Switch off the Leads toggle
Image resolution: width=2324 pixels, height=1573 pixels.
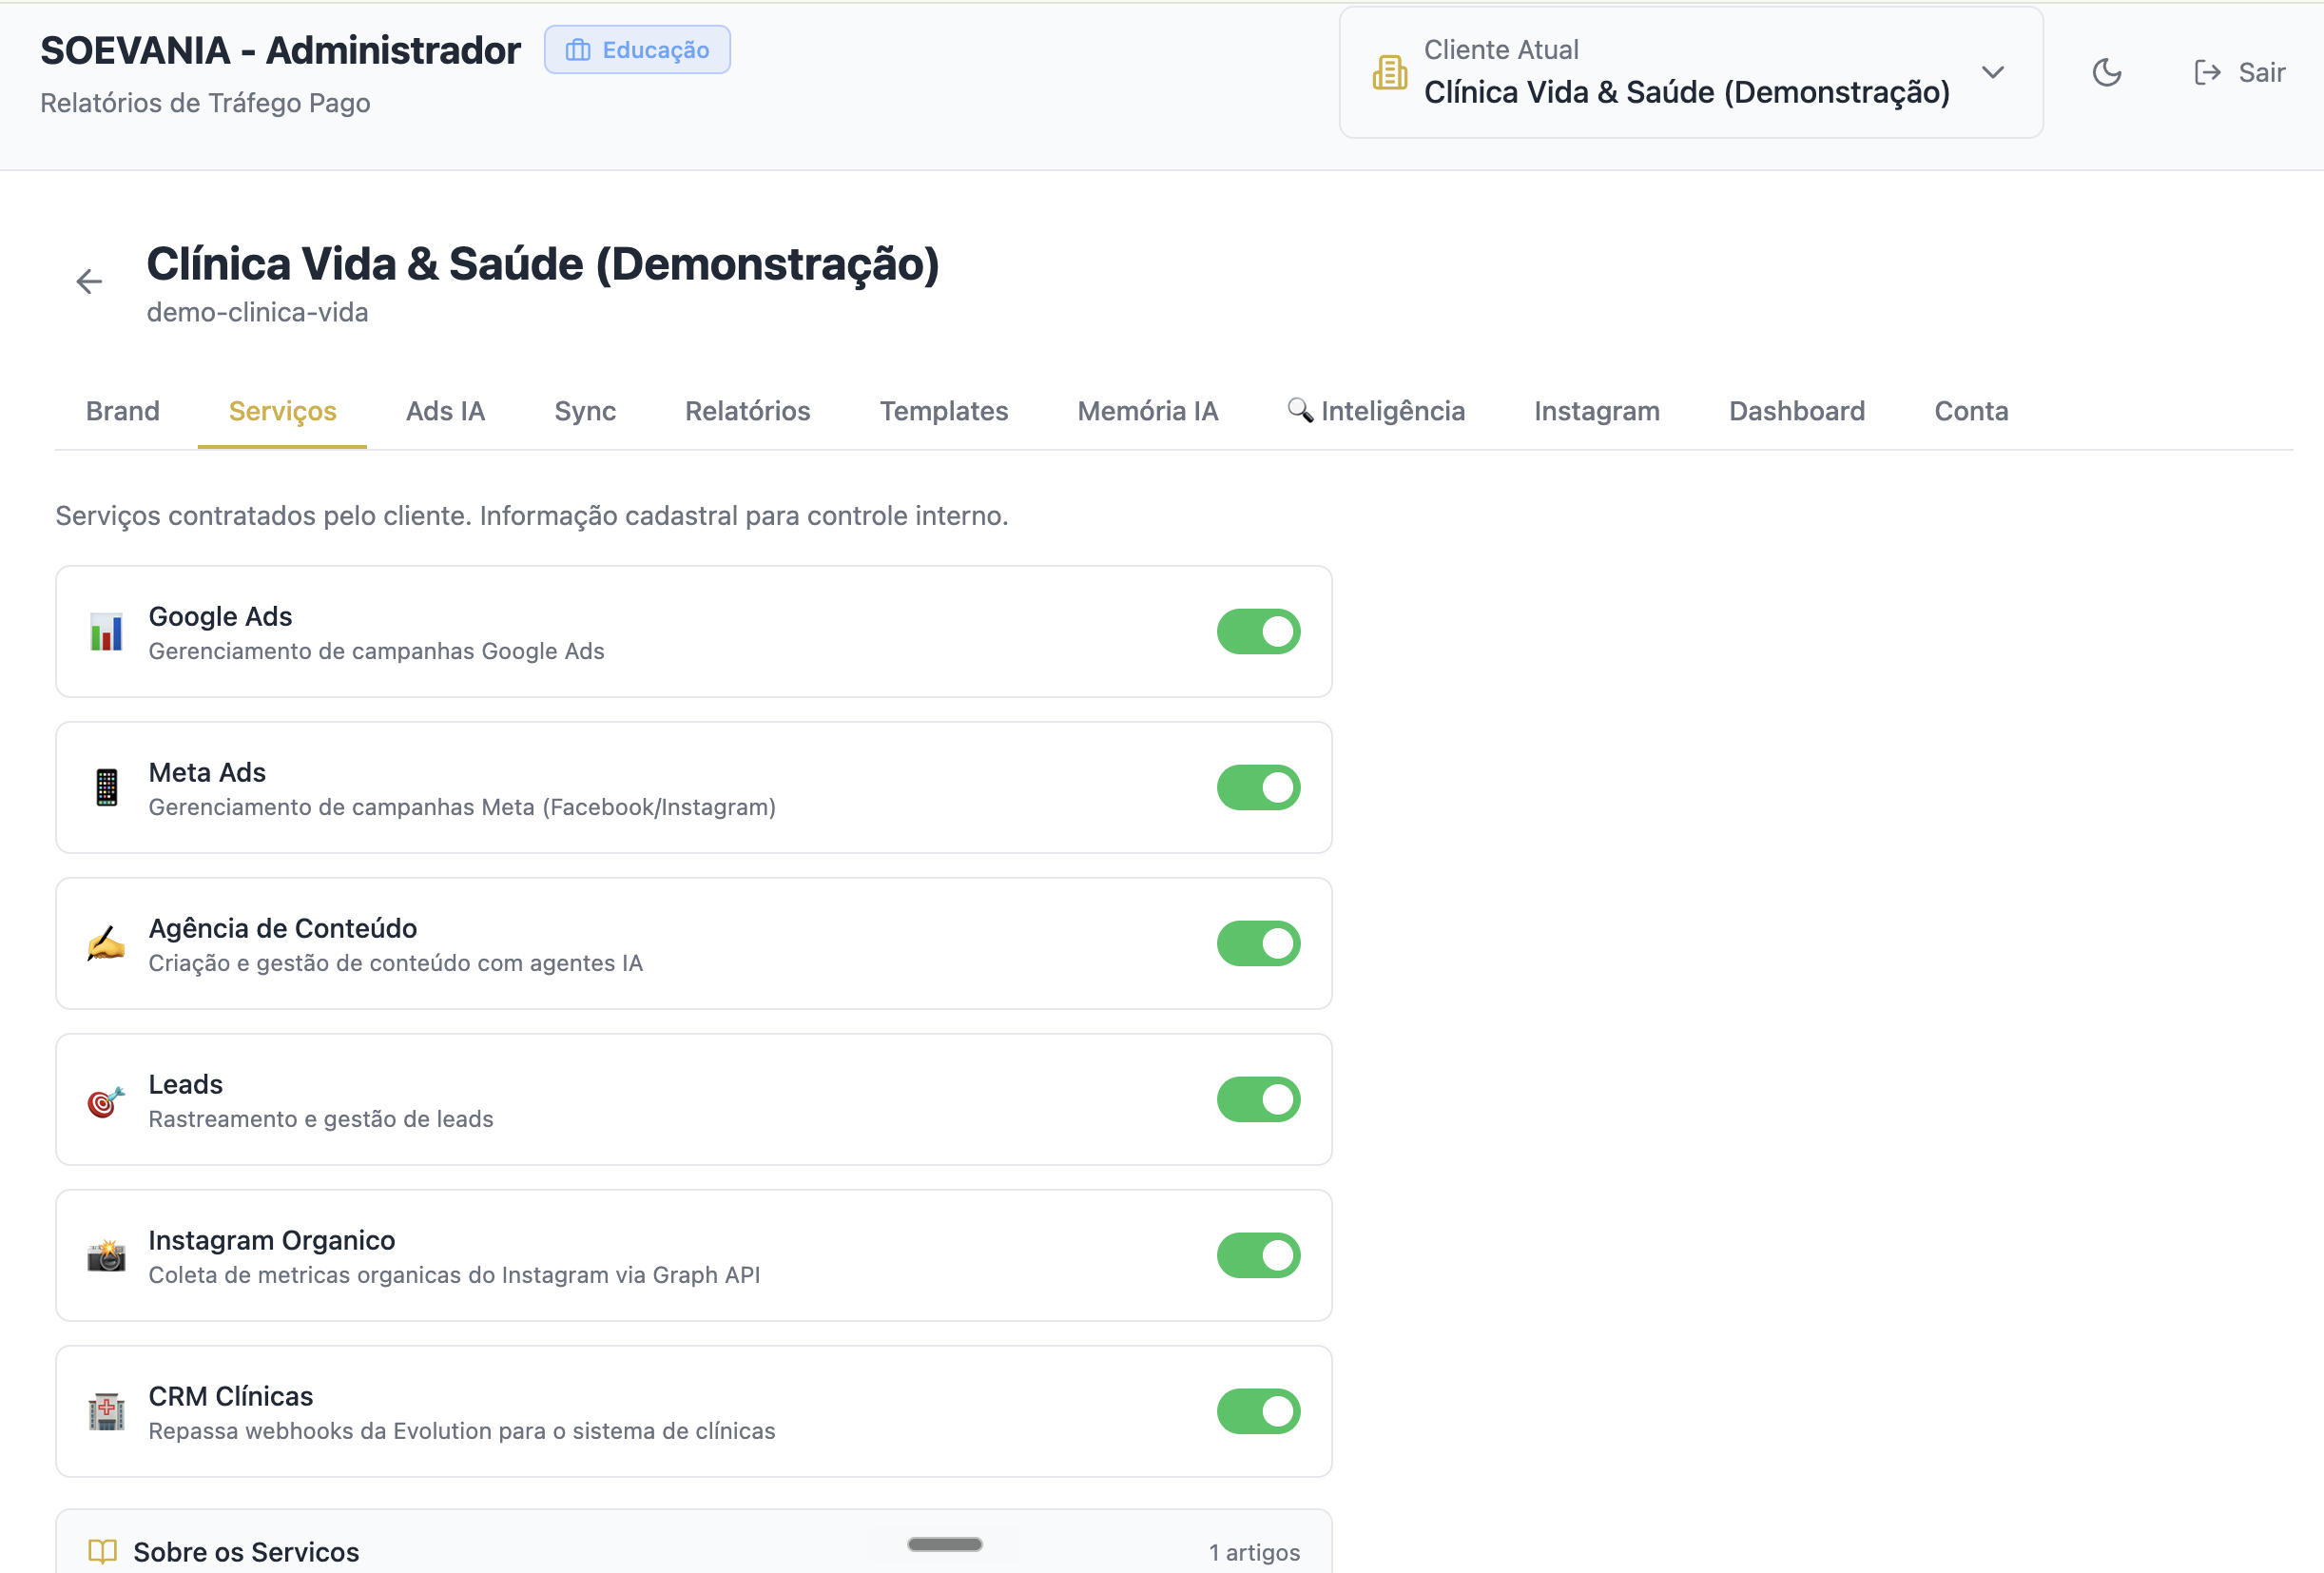point(1258,1100)
